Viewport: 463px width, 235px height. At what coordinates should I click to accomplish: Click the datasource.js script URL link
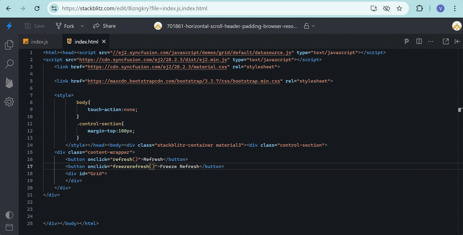pyautogui.click(x=202, y=52)
